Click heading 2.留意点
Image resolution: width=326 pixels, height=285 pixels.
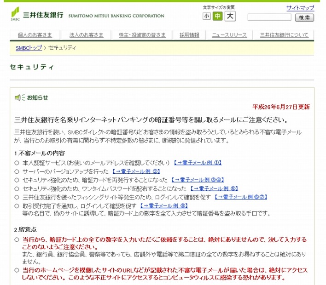click(x=25, y=230)
